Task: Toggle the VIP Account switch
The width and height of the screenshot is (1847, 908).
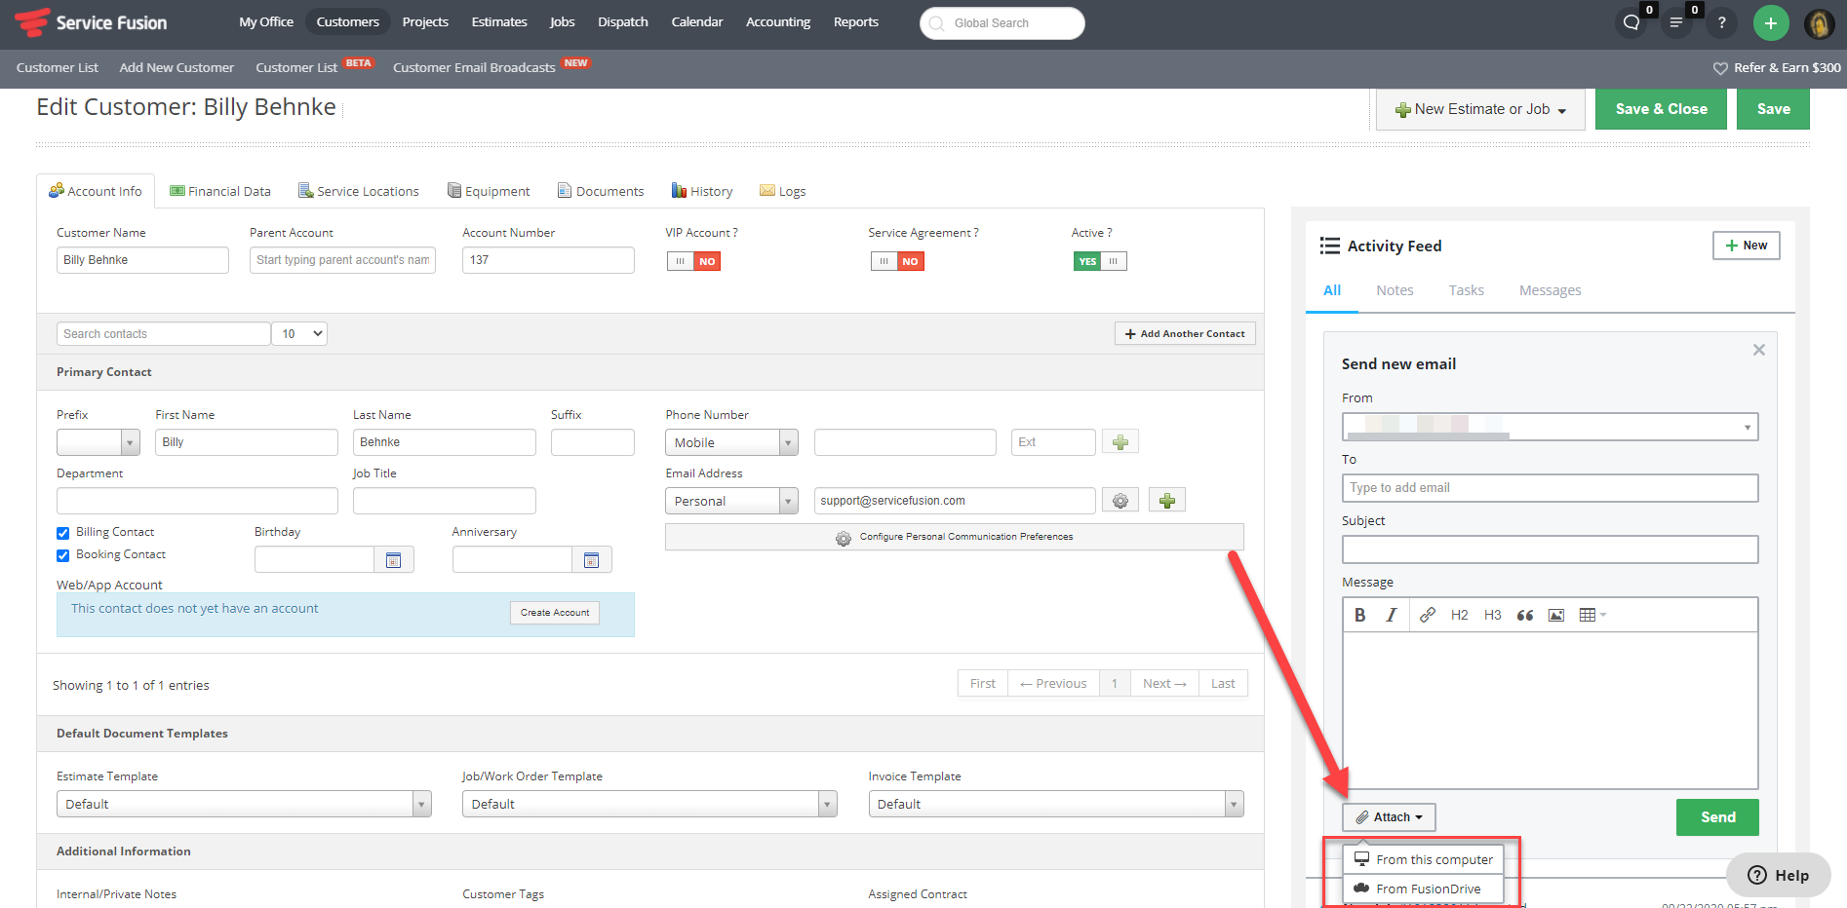Action: coord(693,261)
